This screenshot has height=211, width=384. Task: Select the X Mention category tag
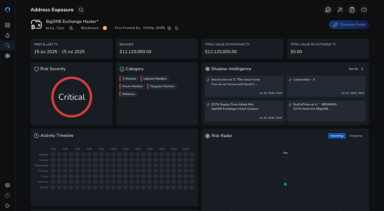pyautogui.click(x=129, y=79)
